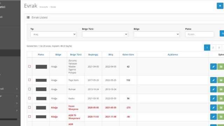Select the Ruhsat row checkbox
The height and width of the screenshot is (126, 224).
coord(29,89)
